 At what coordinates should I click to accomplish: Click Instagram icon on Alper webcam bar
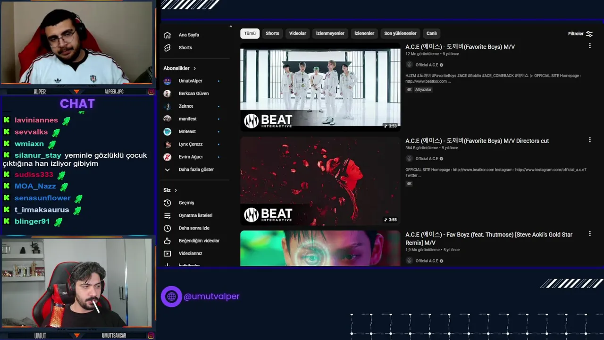click(x=151, y=92)
